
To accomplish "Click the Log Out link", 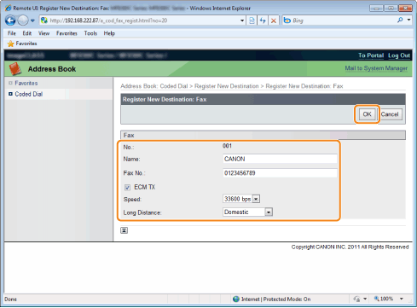I will [x=399, y=55].
